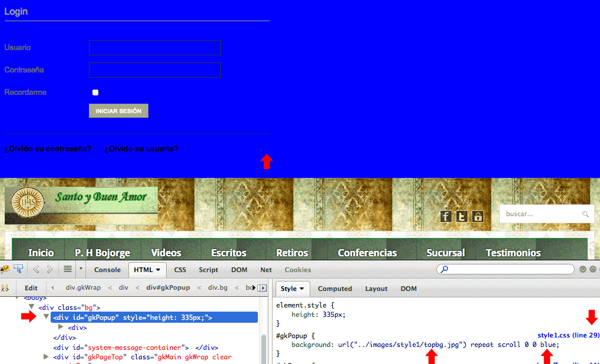Go back with Firebug's left arrow
The height and width of the screenshot is (364, 600).
[x=37, y=269]
